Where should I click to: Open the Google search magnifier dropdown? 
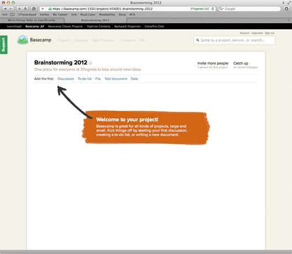221,9
